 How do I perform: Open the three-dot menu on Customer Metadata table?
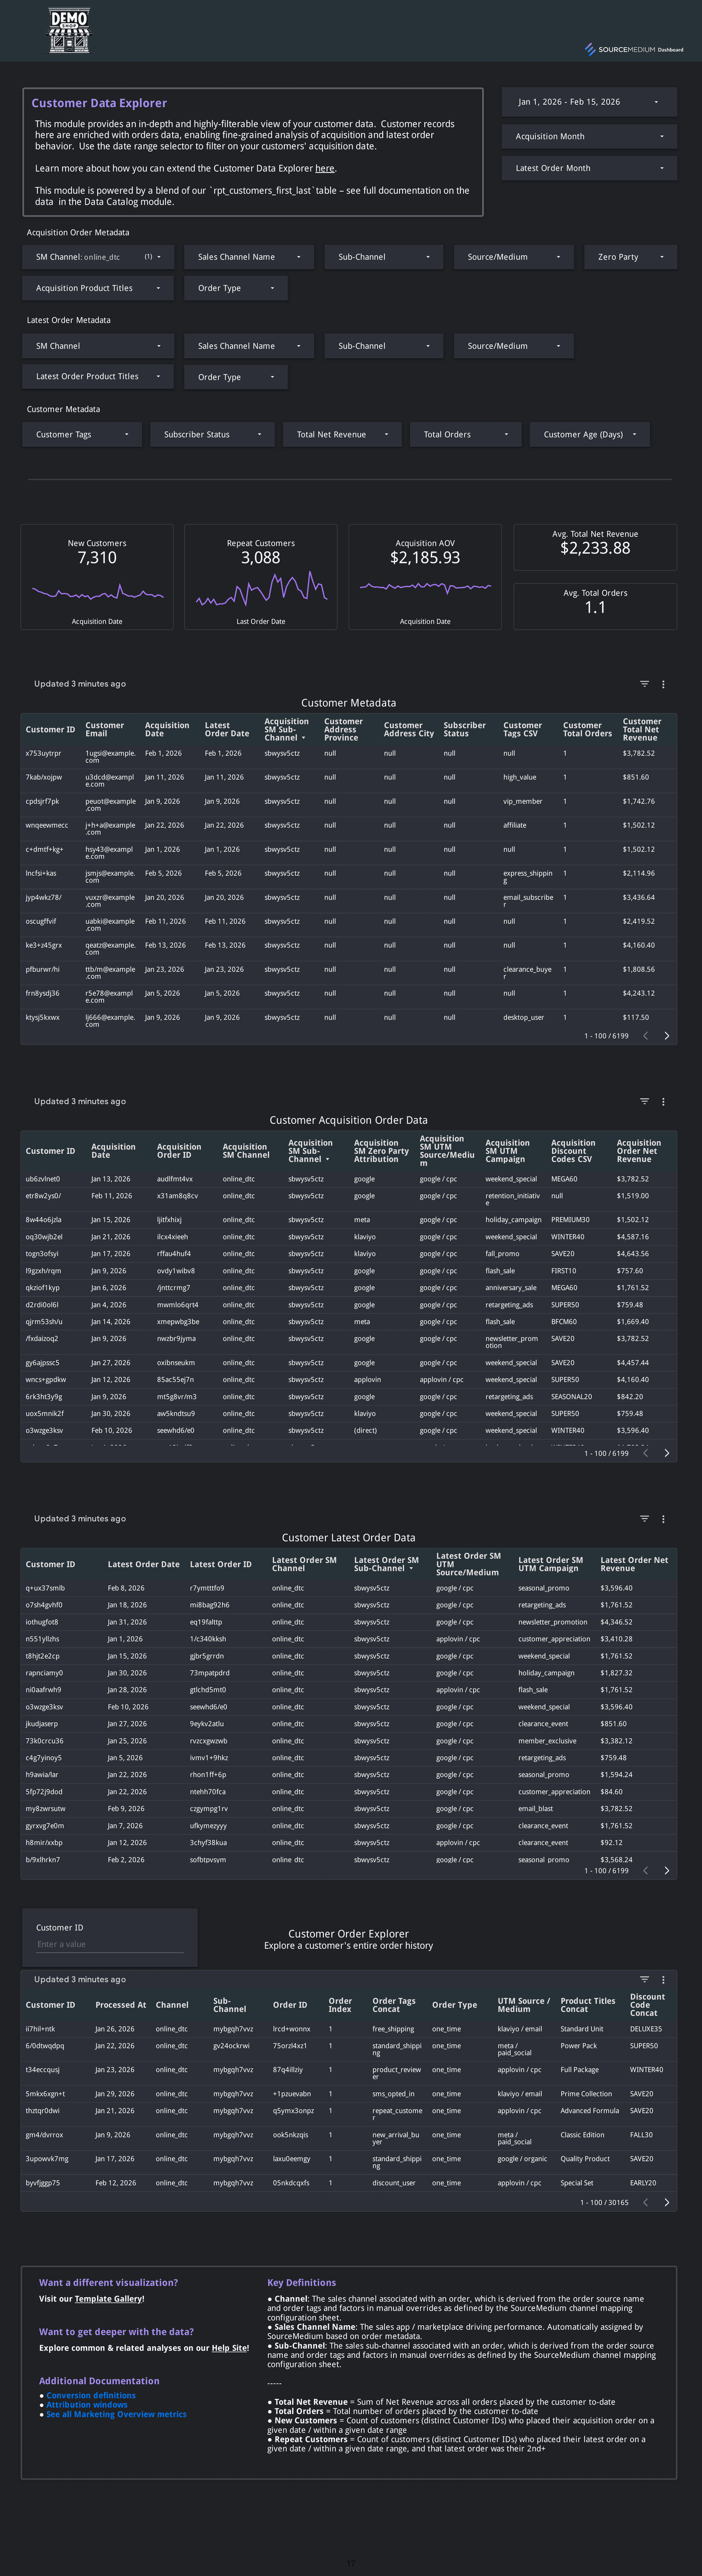tap(663, 684)
